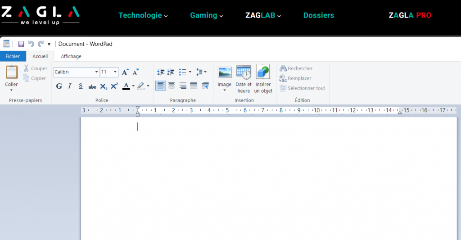Apply subscript formatting
The height and width of the screenshot is (240, 461).
104,86
